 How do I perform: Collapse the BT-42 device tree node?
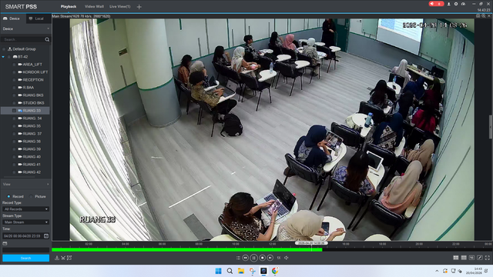coord(3,57)
